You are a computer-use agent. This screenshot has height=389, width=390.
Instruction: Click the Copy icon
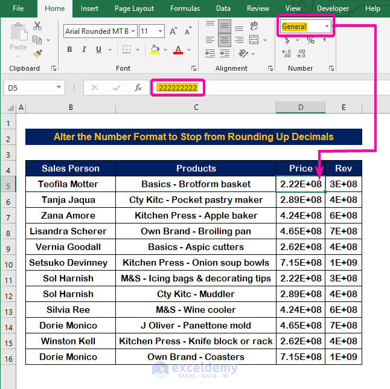click(x=37, y=40)
